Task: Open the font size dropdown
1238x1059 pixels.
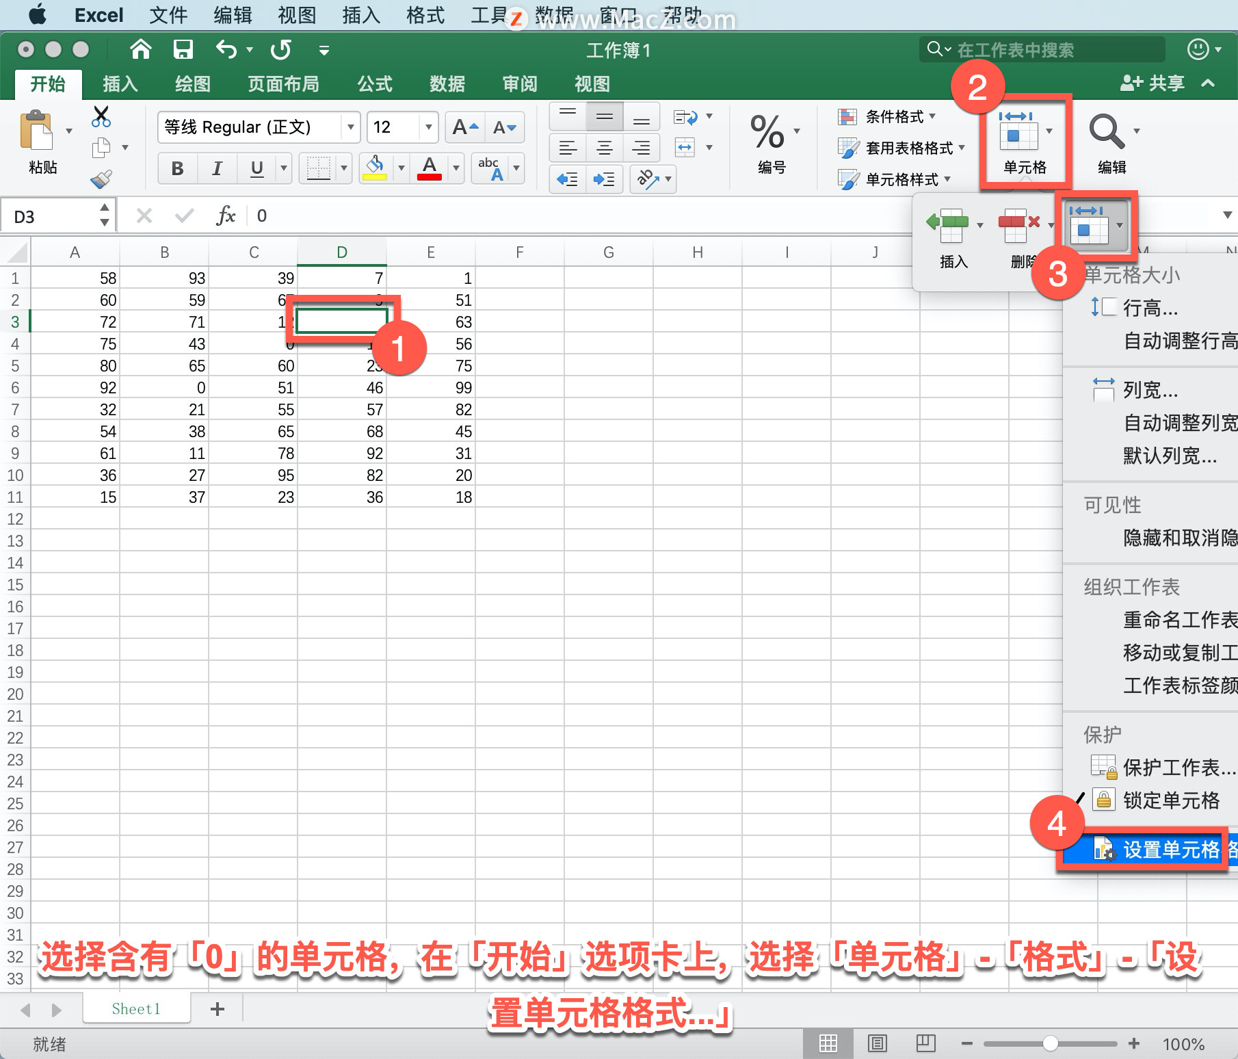Action: [x=429, y=127]
